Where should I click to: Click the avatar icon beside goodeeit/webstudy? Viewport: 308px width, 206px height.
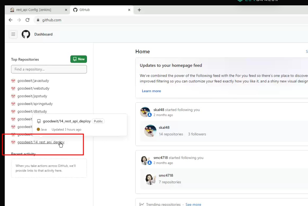[13, 88]
